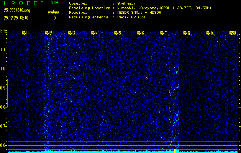Click the meteor counter label
The width and height of the screenshot is (241, 153).
click(54, 12)
